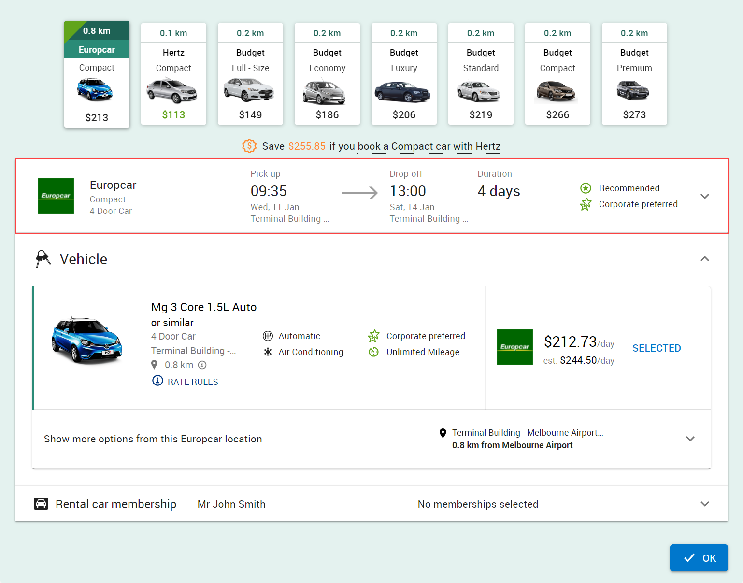Click 'Mr John Smith' name
Image resolution: width=743 pixels, height=583 pixels.
(x=231, y=504)
